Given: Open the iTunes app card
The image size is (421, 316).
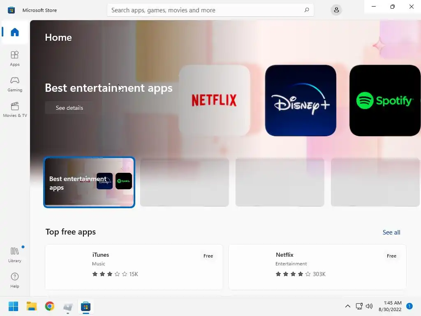Looking at the screenshot, I should tap(134, 267).
